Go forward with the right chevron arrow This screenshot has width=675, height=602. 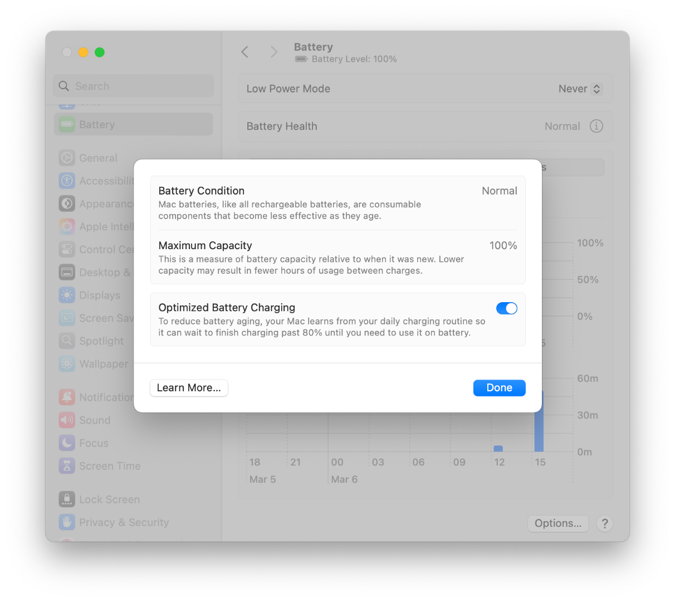(x=273, y=52)
